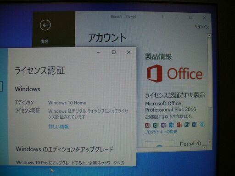Click the vertical scrollbar up arrow
235x176 pixels.
coord(209,36)
